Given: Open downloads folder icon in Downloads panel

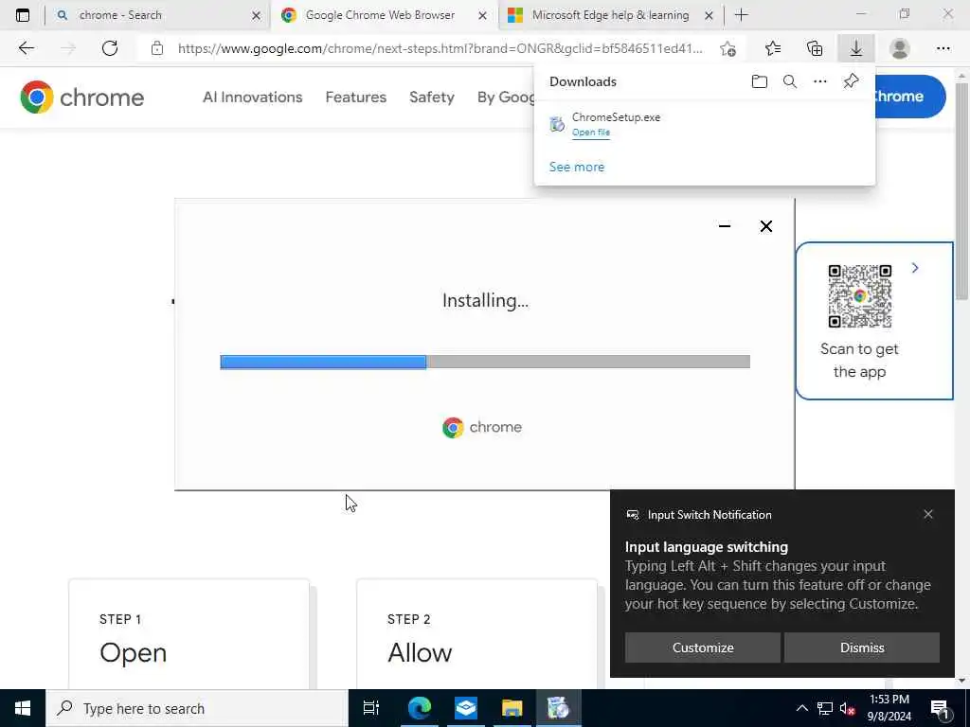Looking at the screenshot, I should coord(760,81).
